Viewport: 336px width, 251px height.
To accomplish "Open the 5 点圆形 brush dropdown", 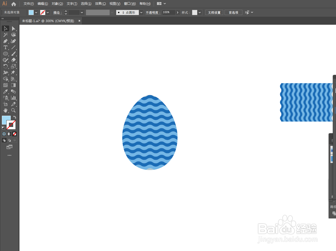I will click(x=141, y=12).
